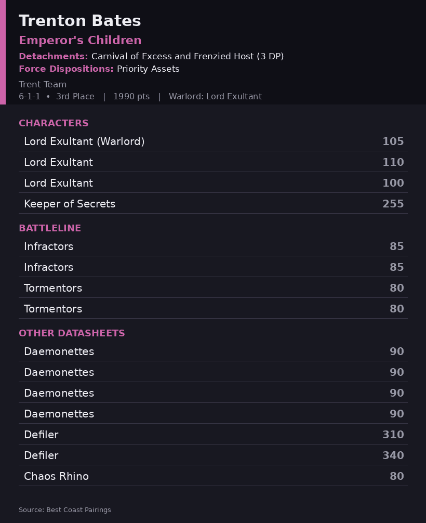The image size is (426, 523).
Task: Select the 110-point Lord Exultant entry
Action: [214, 162]
